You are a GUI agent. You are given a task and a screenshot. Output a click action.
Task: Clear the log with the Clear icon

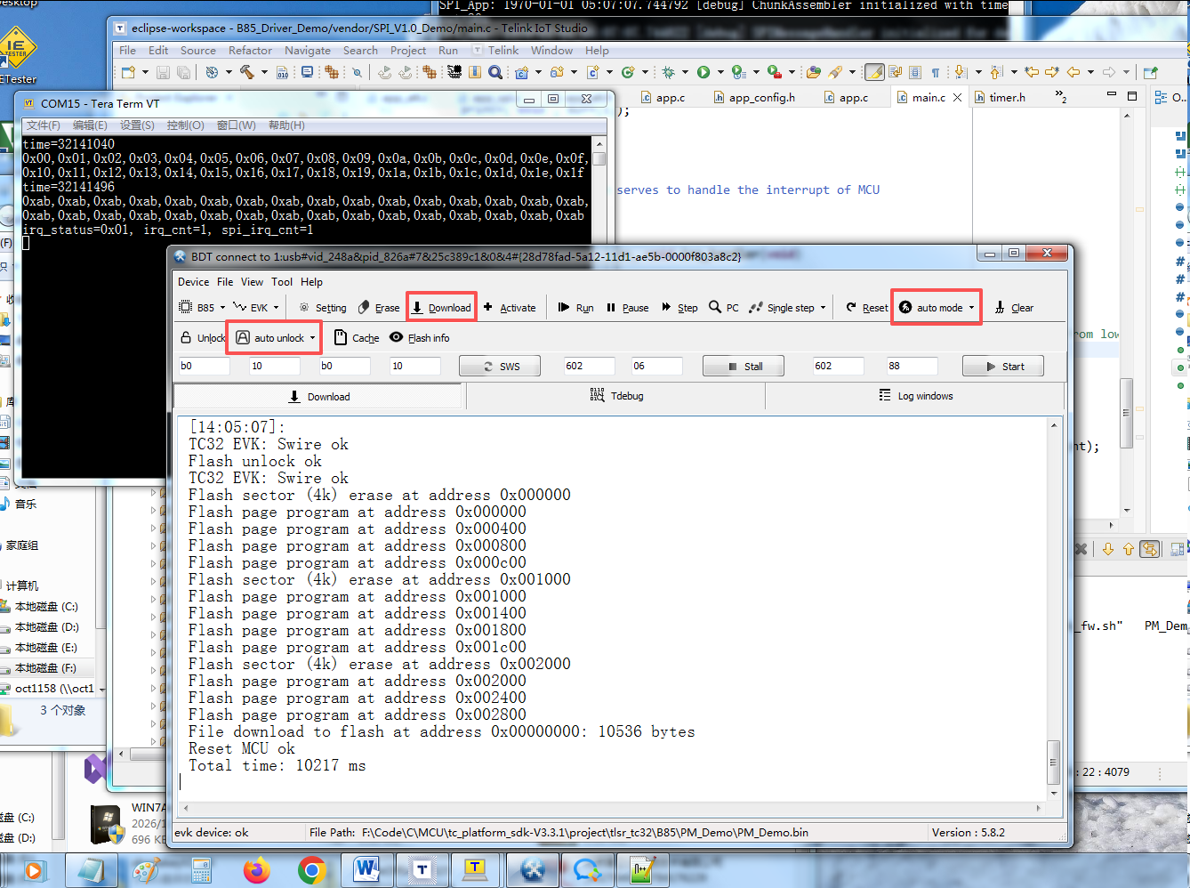(1000, 308)
